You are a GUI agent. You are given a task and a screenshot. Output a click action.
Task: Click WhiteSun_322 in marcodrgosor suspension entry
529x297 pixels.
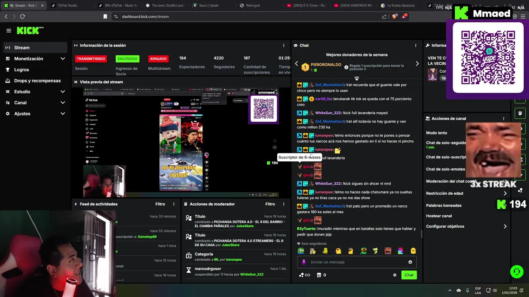coord(252,274)
